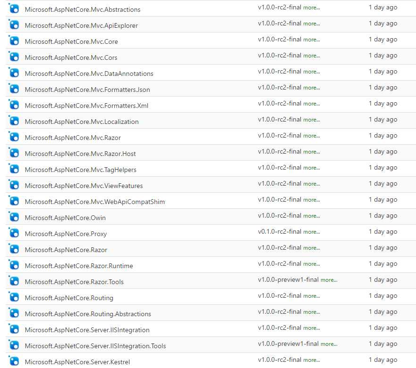View the Microsoft.AspNetCore.Proxy package
The height and width of the screenshot is (368, 416).
[x=66, y=234]
